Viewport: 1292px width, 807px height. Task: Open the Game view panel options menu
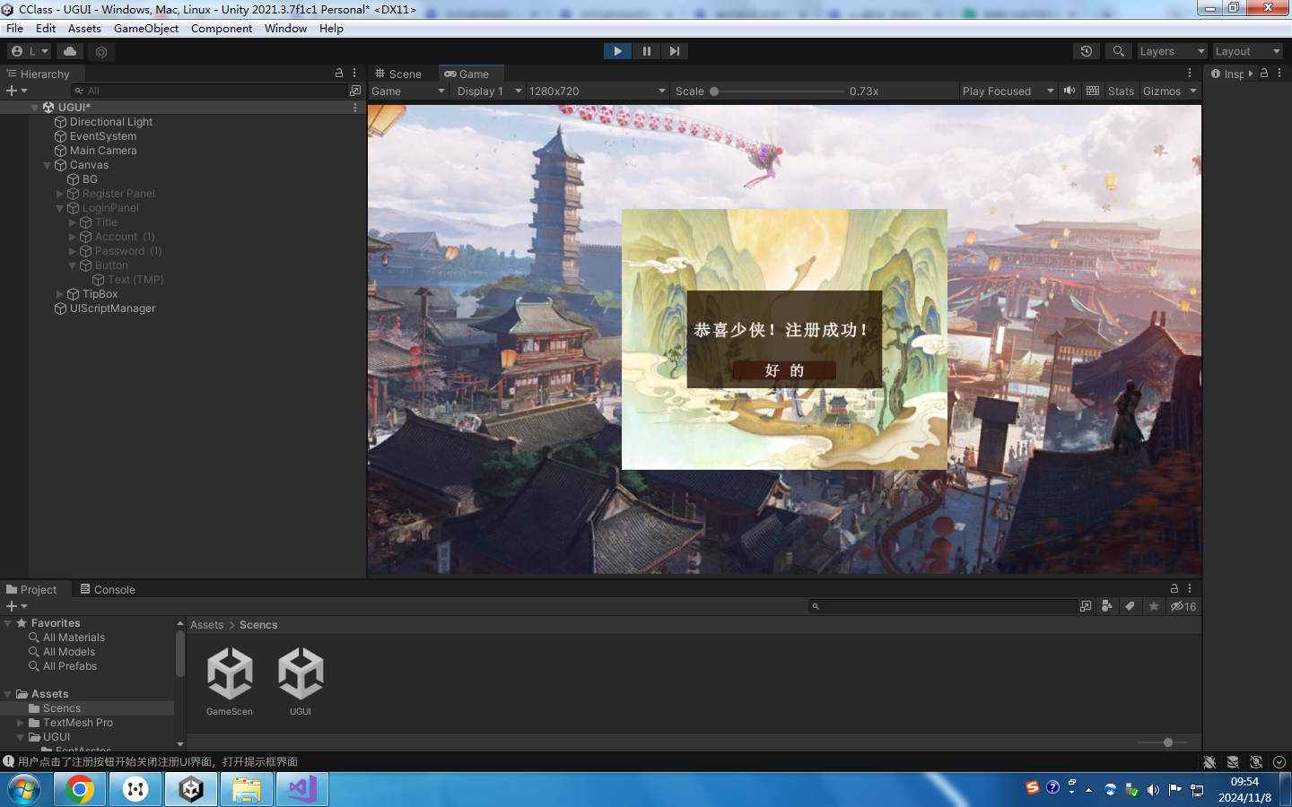[x=1190, y=73]
